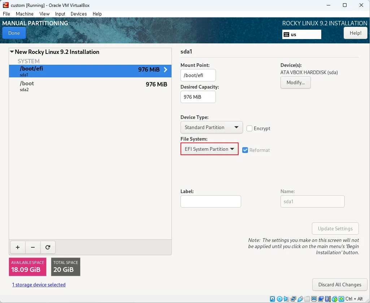
Task: Click the VirtualBox app icon in title bar
Action: click(x=6, y=5)
